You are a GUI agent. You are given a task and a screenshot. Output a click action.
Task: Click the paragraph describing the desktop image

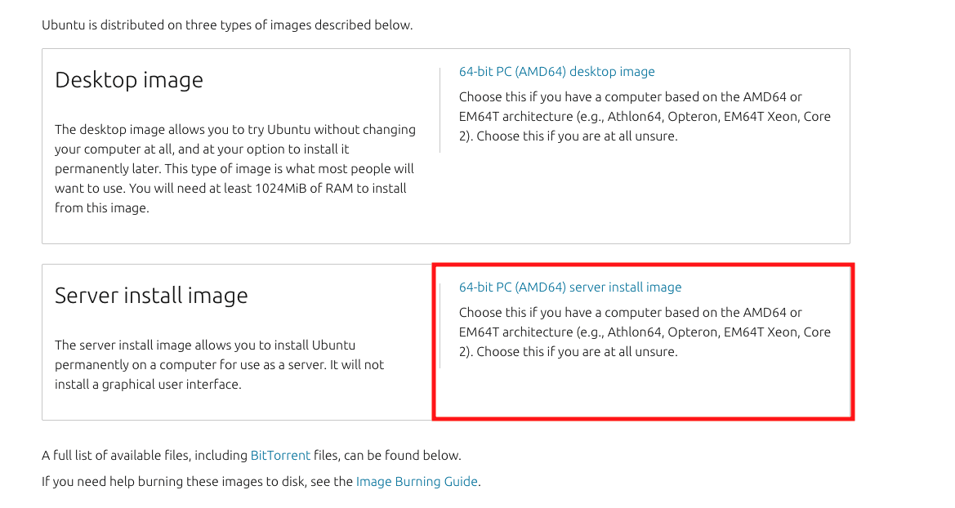tap(235, 169)
